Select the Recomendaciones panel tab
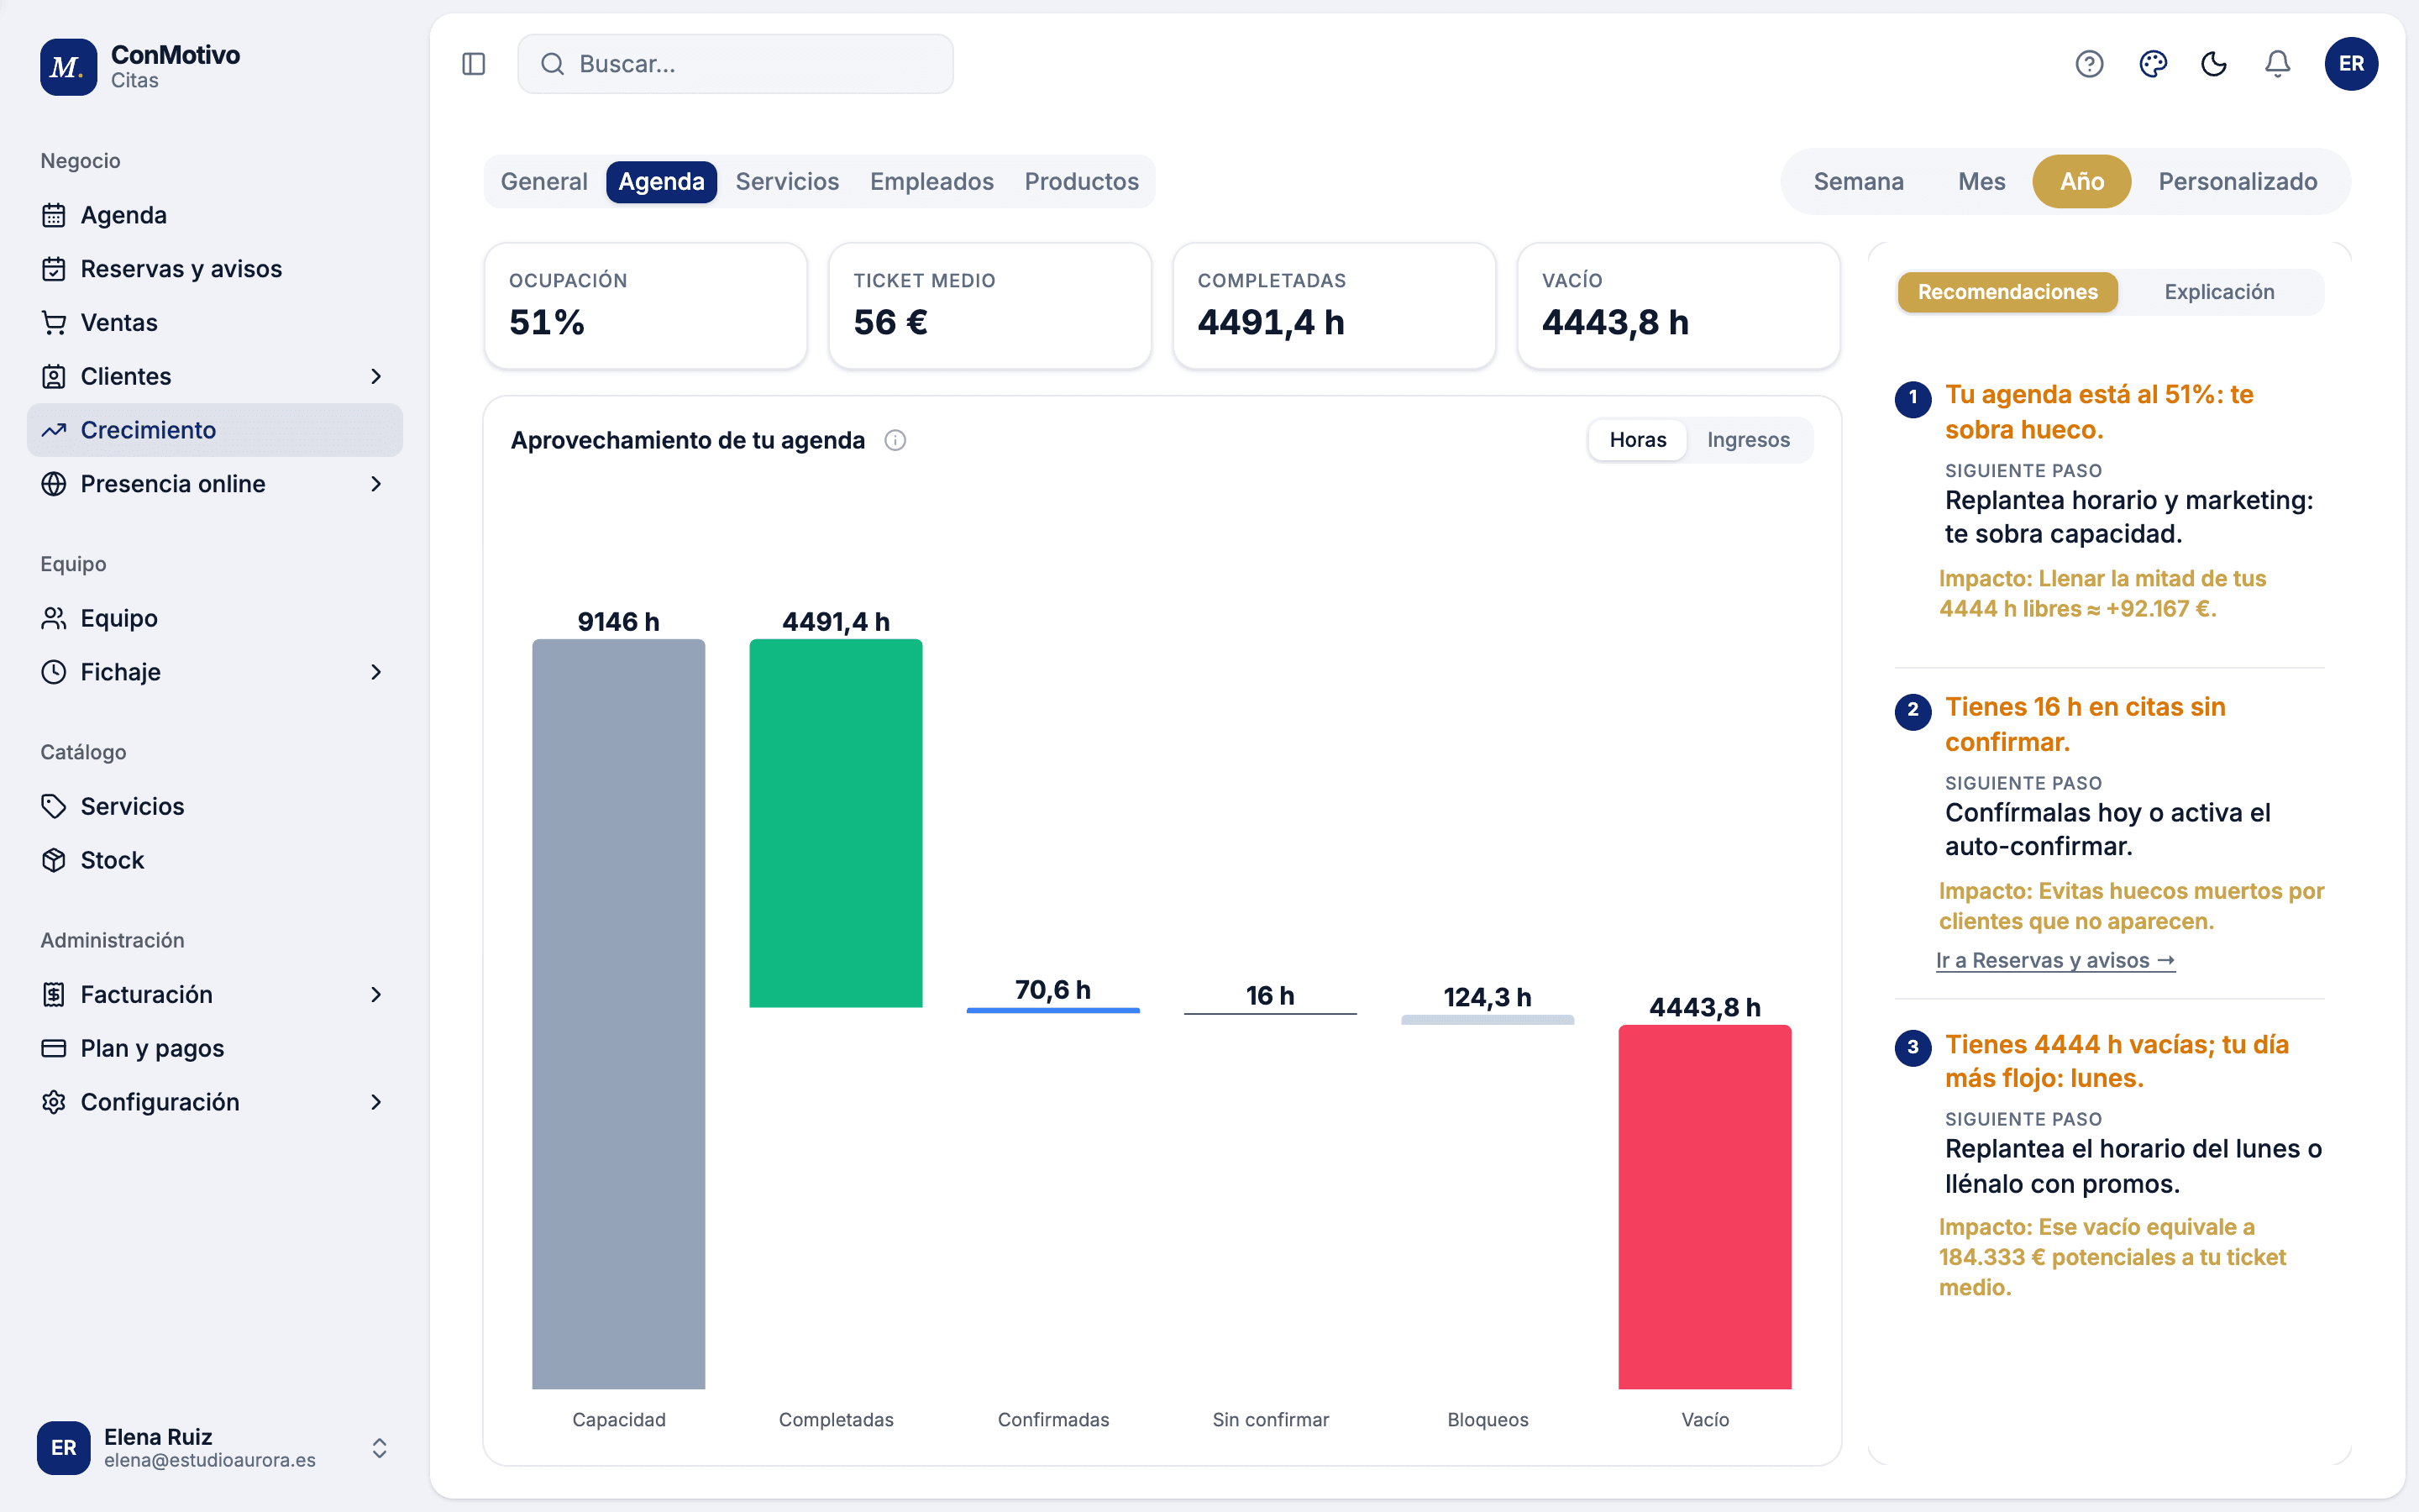 (2007, 292)
